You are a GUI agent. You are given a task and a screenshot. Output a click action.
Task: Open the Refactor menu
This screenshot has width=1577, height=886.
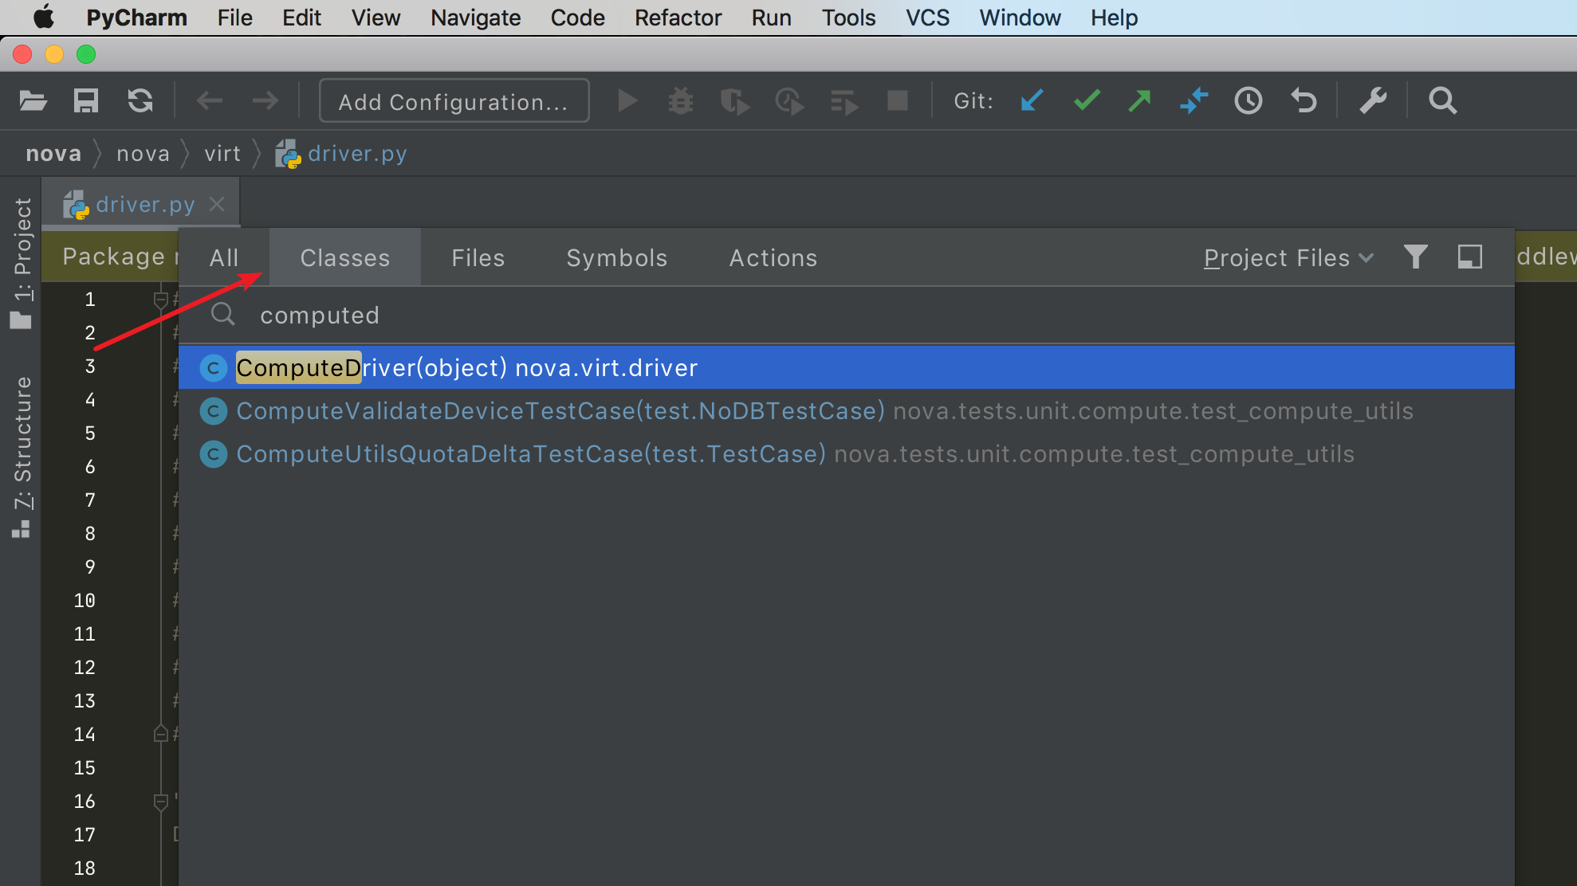coord(678,18)
